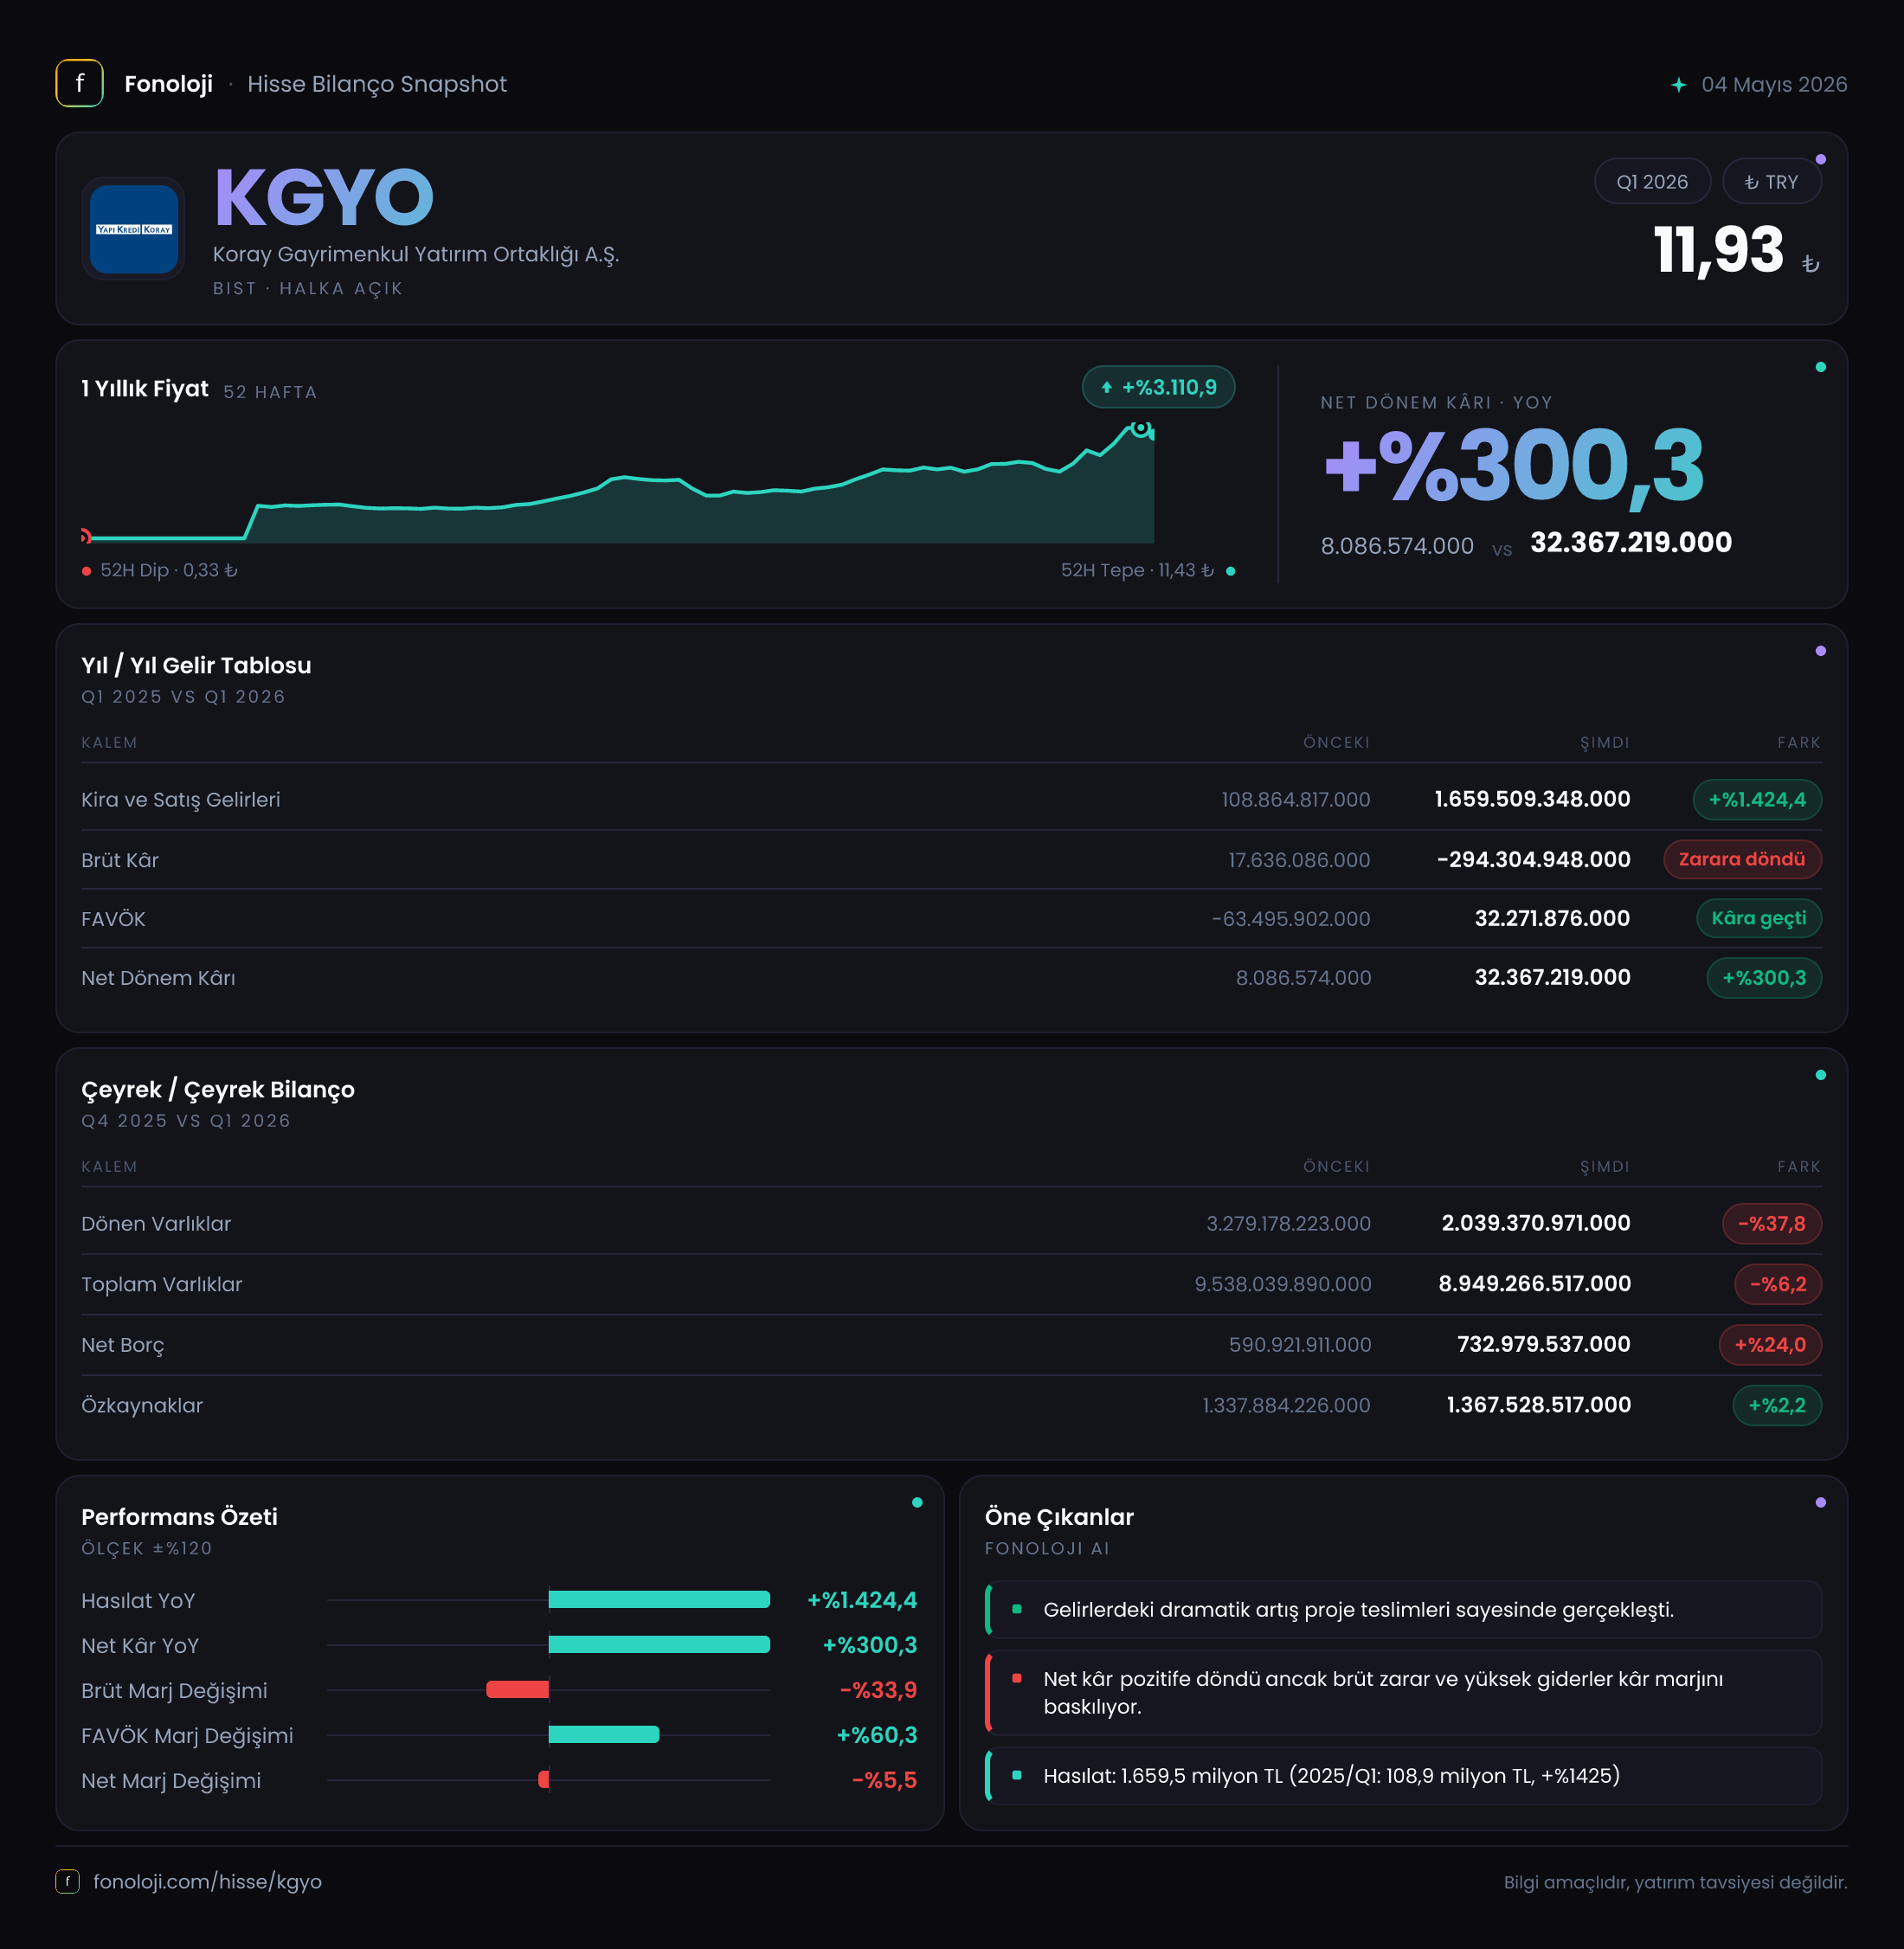
Task: Click the highlight about "proje teslimleri"
Action: (x=1403, y=1609)
